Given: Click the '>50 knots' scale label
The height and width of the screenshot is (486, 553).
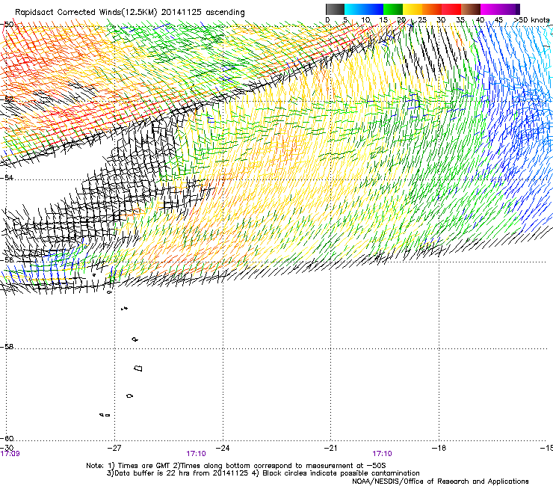Looking at the screenshot, I should (x=532, y=20).
